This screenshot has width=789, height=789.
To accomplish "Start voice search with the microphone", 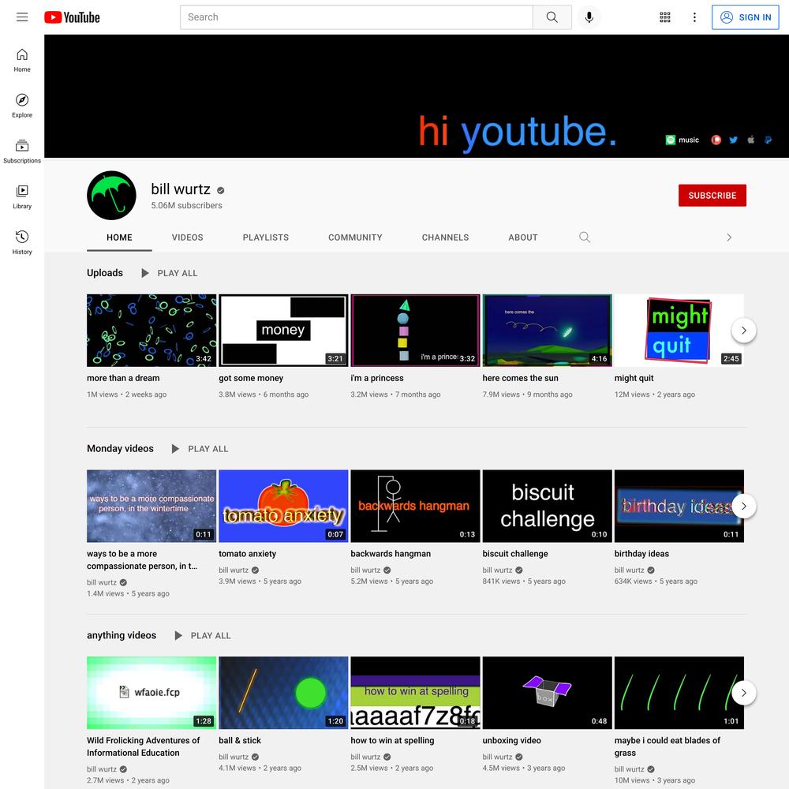I will tap(589, 17).
